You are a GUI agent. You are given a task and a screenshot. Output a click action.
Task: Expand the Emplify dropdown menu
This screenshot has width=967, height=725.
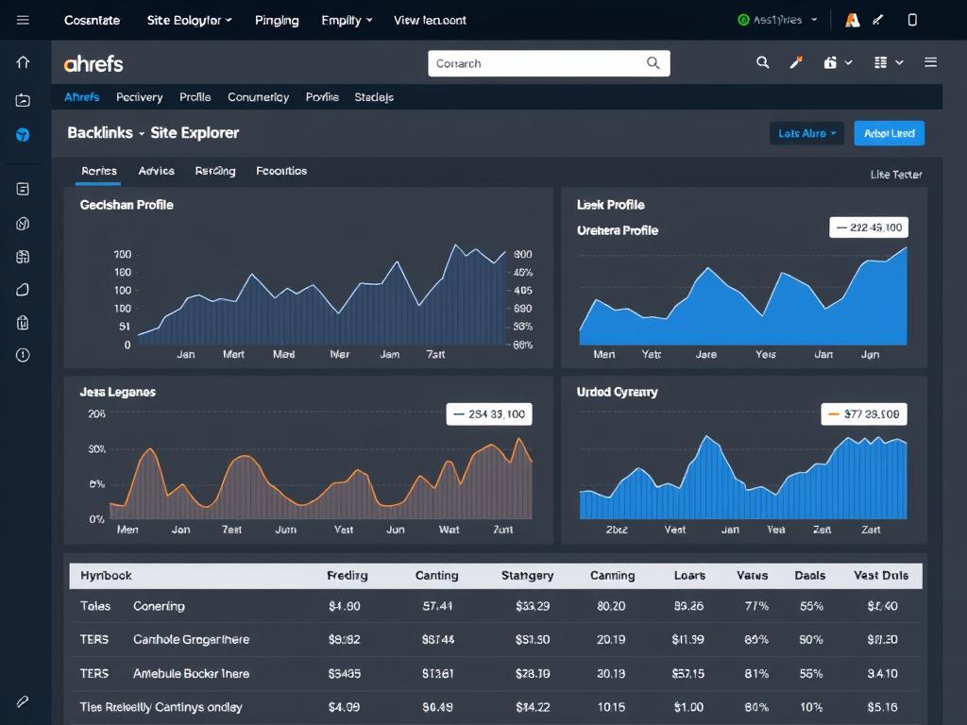[347, 21]
